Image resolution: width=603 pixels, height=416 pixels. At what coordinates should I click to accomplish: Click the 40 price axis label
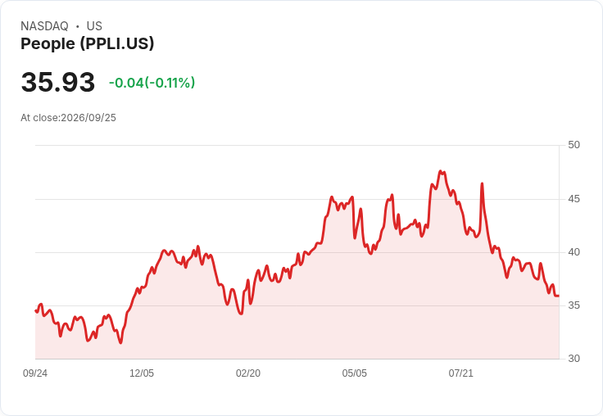pos(574,252)
